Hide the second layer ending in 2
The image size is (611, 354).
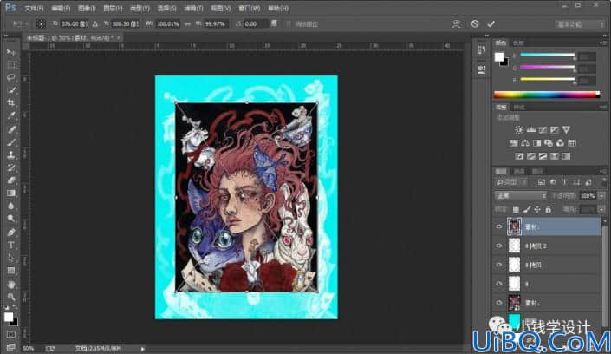tap(499, 246)
